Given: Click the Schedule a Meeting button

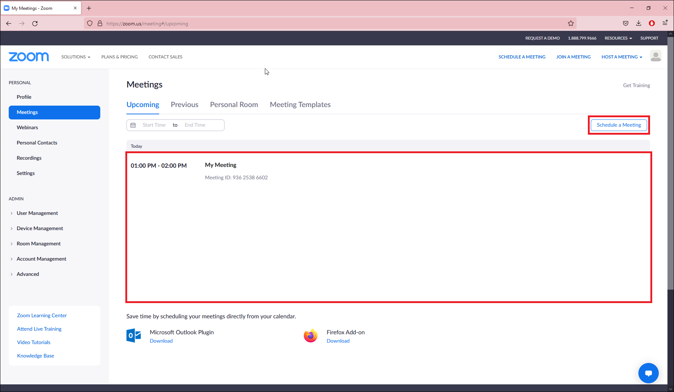Looking at the screenshot, I should coord(619,125).
